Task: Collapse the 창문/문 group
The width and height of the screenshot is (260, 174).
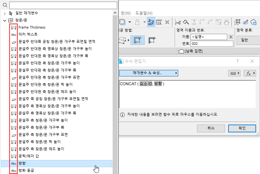Action: point(5,20)
